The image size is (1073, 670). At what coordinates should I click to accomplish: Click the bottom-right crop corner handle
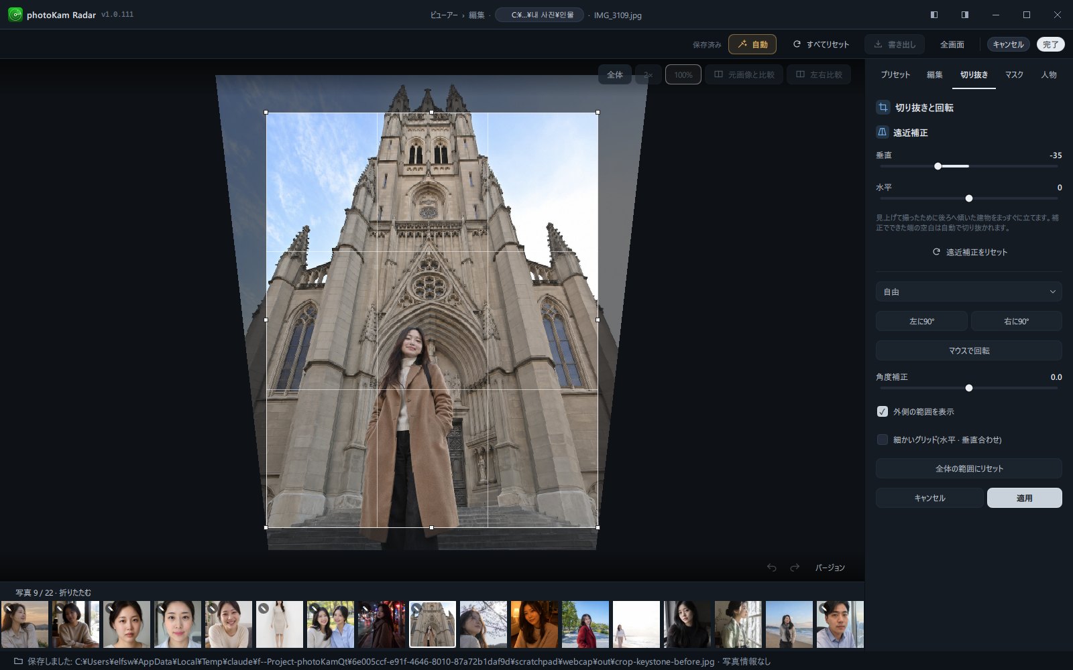click(598, 527)
